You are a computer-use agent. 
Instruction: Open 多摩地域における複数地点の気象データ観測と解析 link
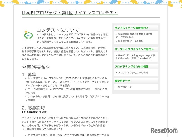click(x=134, y=35)
